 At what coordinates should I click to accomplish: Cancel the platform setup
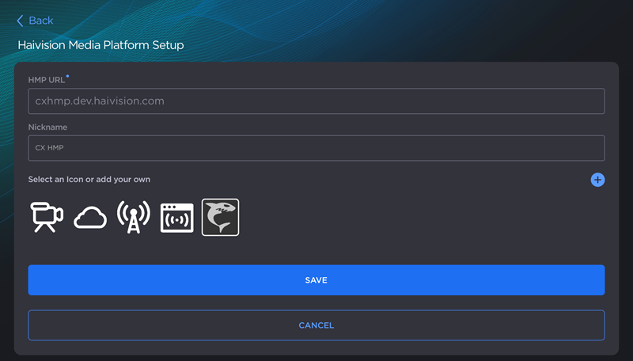tap(316, 325)
